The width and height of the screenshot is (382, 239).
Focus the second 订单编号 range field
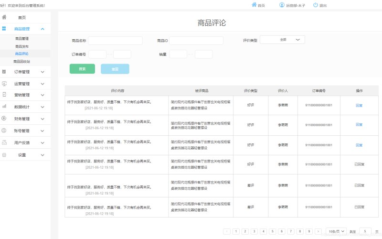coord(122,54)
